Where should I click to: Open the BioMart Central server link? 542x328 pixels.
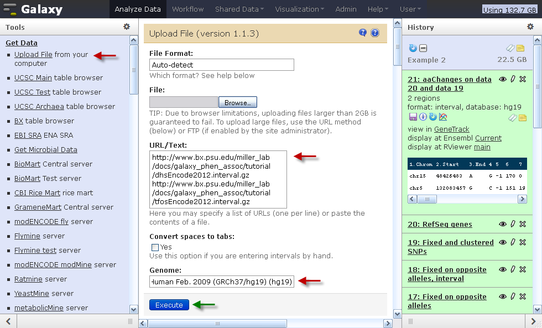point(27,164)
